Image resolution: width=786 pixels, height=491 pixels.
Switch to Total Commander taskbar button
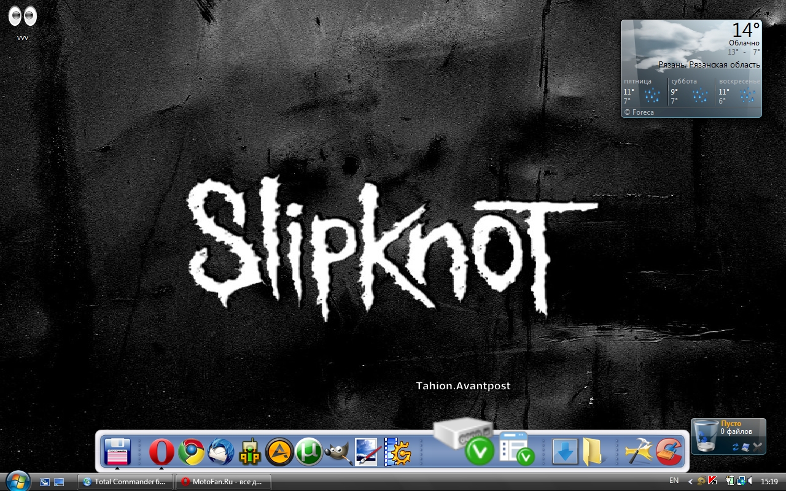[125, 482]
